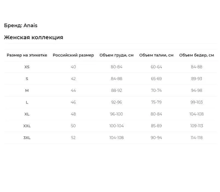Click the 'Бренд: Anais' brand text
Image resolution: width=220 pixels, height=192 pixels.
pos(21,26)
